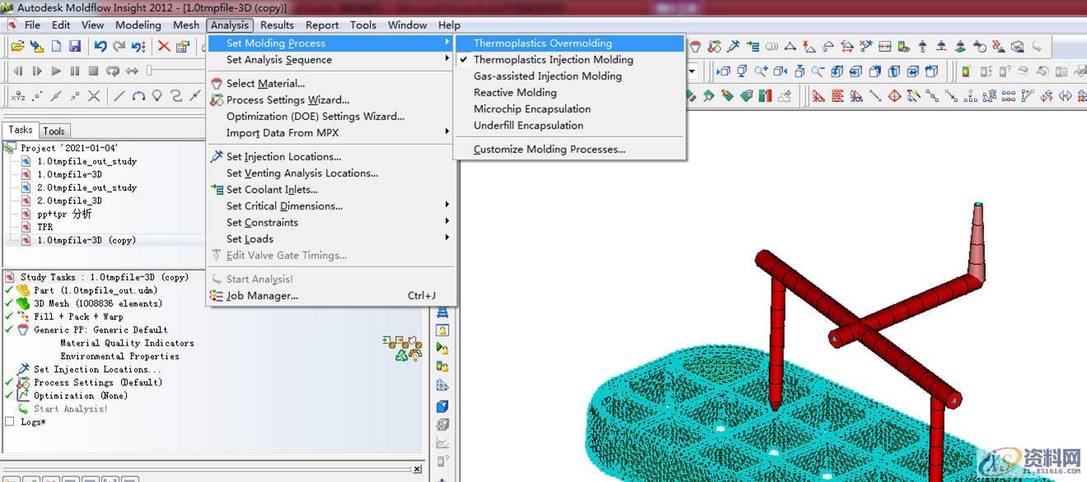
Task: Click the create line tool icon
Action: 119,96
